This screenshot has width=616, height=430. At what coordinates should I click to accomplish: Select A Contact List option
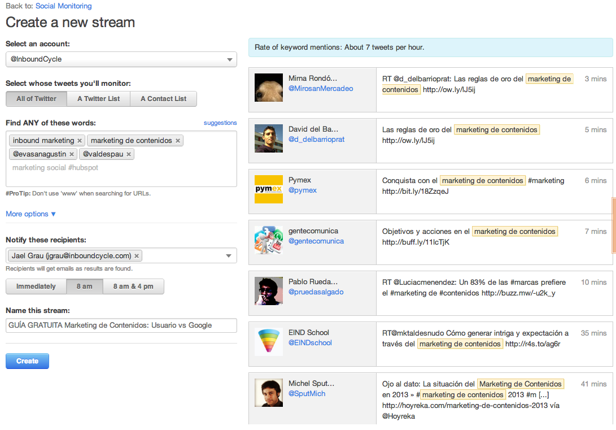pyautogui.click(x=163, y=99)
